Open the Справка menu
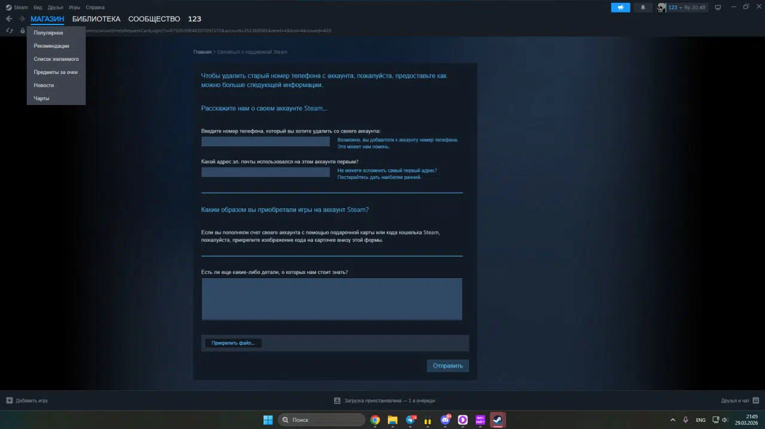The image size is (765, 429). coord(95,7)
